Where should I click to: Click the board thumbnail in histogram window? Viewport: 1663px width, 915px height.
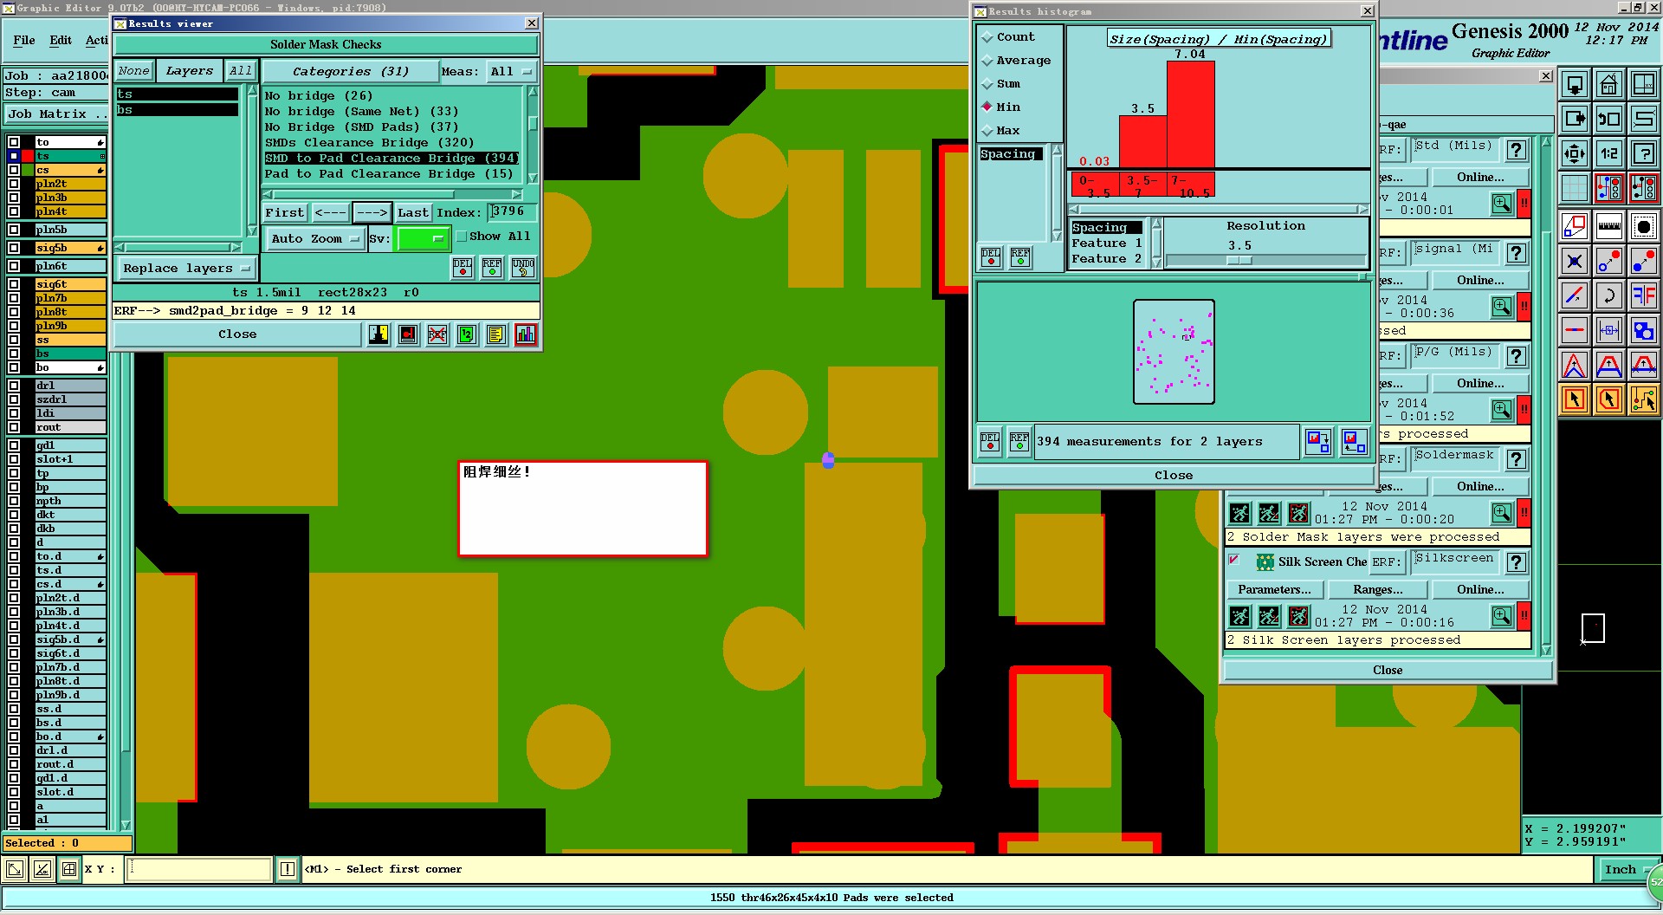(1174, 352)
